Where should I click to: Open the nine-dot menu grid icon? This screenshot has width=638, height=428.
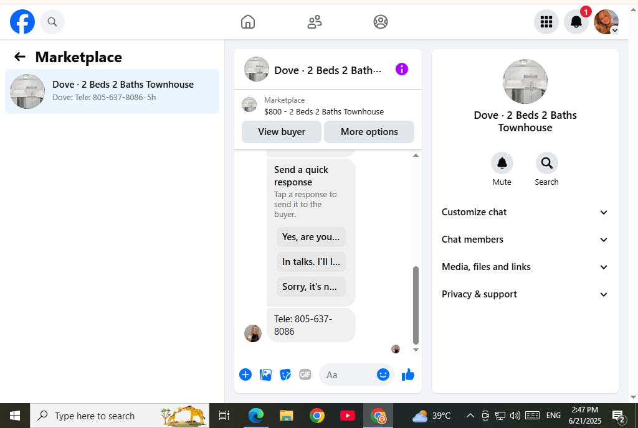click(x=546, y=22)
